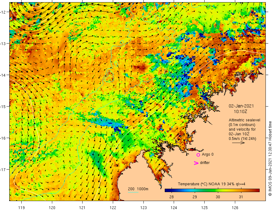The image size is (272, 210).
Task: Click the '0.5m/s (1kt 24h)' text
Action: (x=243, y=138)
